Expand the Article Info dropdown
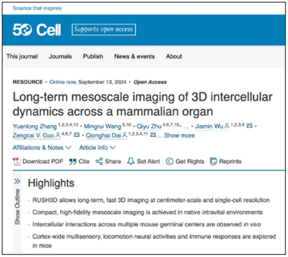This screenshot has width=288, height=257. (97, 148)
